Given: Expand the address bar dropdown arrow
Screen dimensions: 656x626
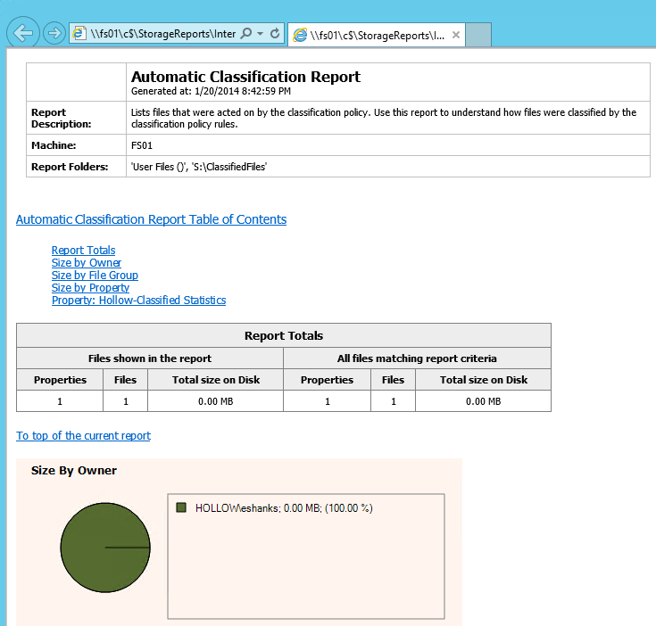Looking at the screenshot, I should click(260, 34).
